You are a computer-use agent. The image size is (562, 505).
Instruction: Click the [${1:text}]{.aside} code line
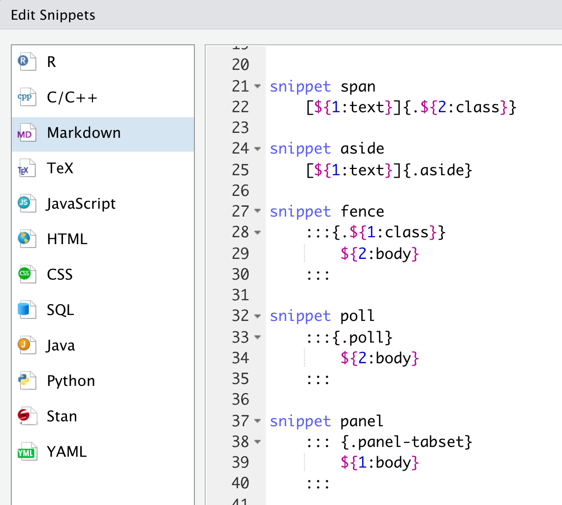pyautogui.click(x=389, y=170)
